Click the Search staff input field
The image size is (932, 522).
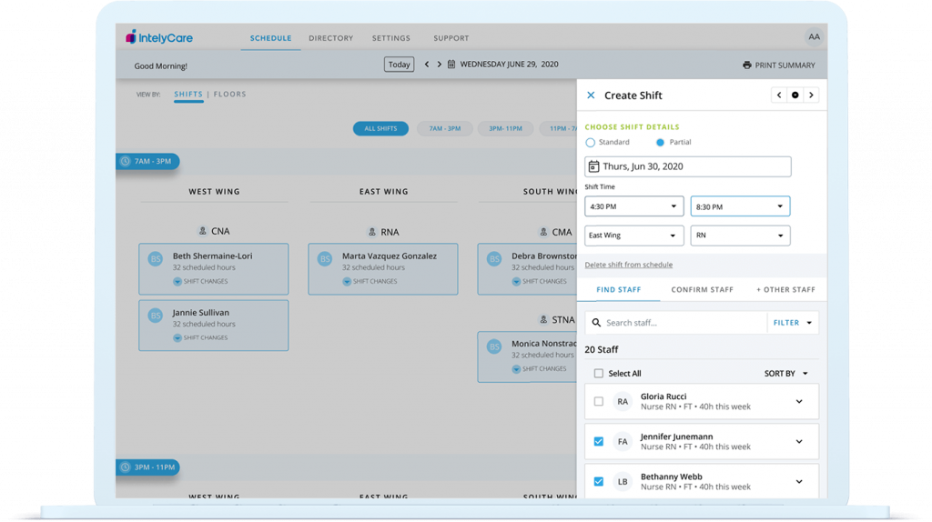point(683,323)
